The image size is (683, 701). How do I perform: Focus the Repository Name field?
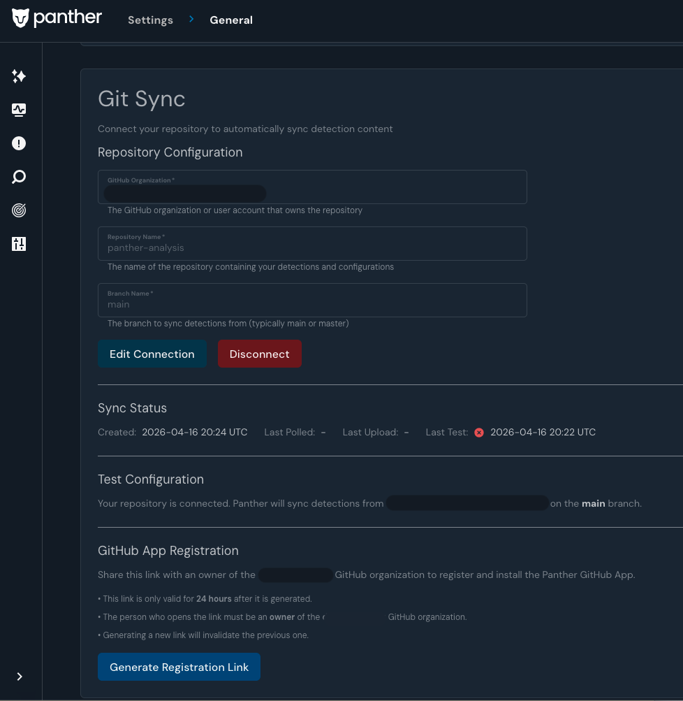(312, 244)
